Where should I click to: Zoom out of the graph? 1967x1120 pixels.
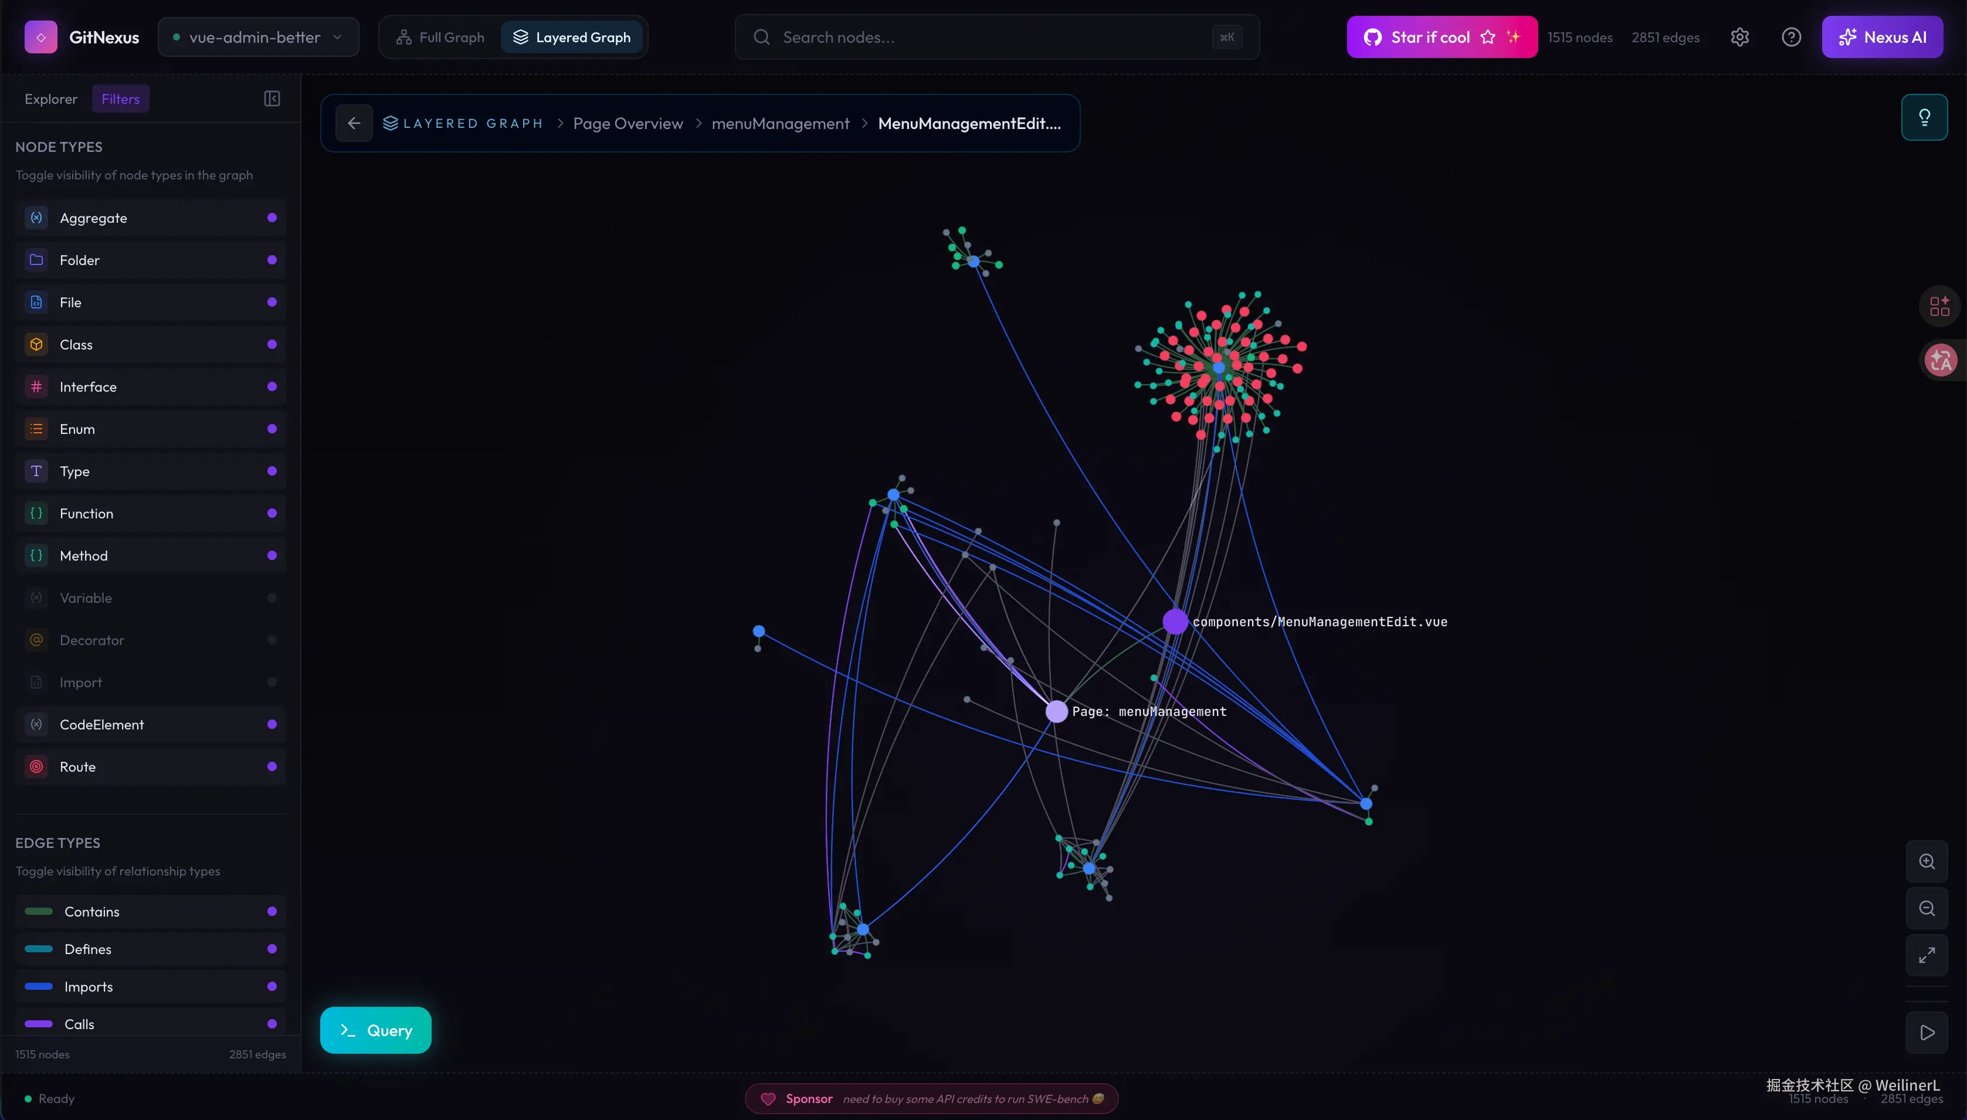(x=1927, y=908)
